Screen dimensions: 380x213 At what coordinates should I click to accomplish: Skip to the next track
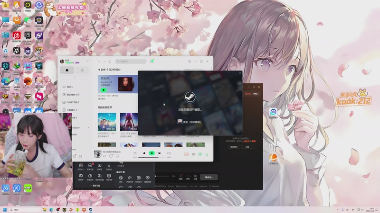tap(160, 153)
